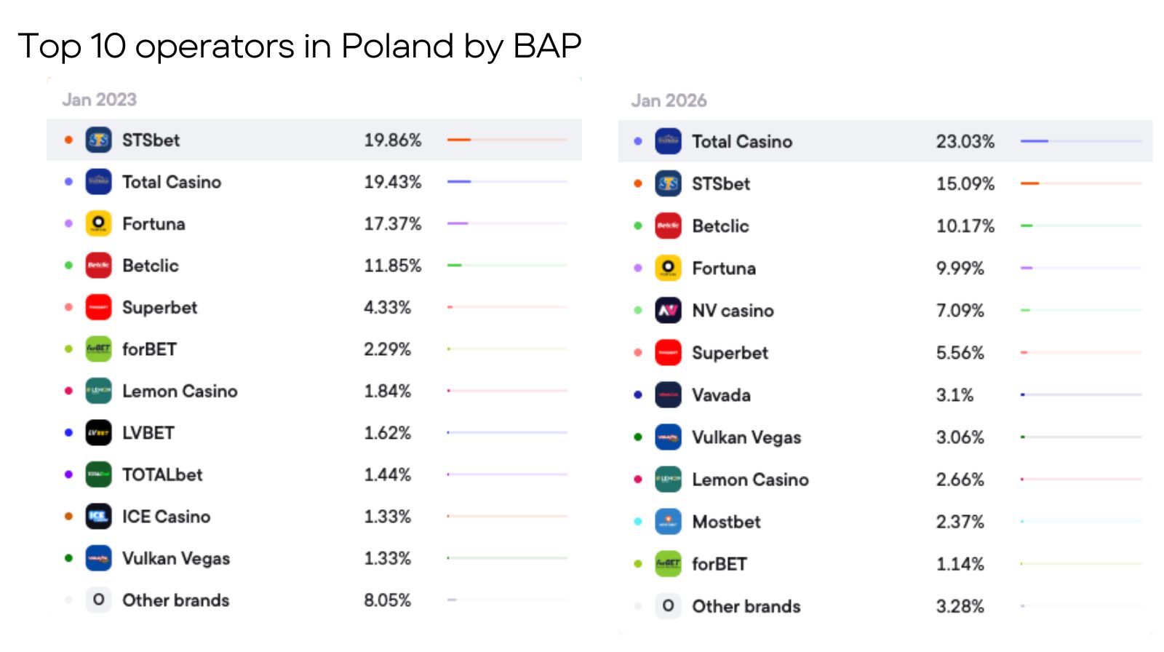Click the orange STSbet share bar in Jan 2023

[x=459, y=140]
